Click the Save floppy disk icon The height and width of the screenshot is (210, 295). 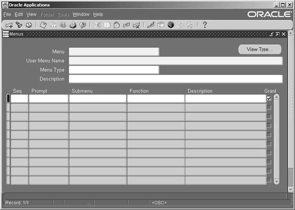coord(43,25)
